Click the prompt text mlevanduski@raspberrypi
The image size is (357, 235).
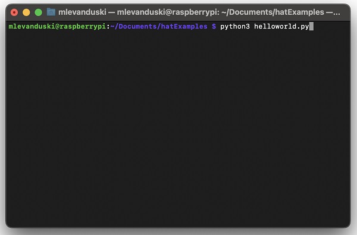[x=57, y=26]
